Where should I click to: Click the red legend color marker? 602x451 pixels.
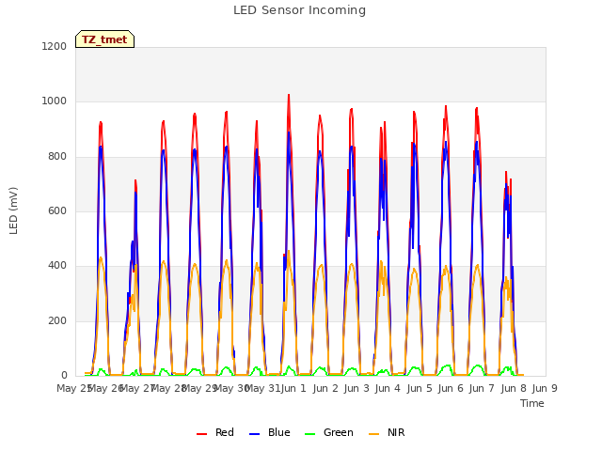pos(201,434)
